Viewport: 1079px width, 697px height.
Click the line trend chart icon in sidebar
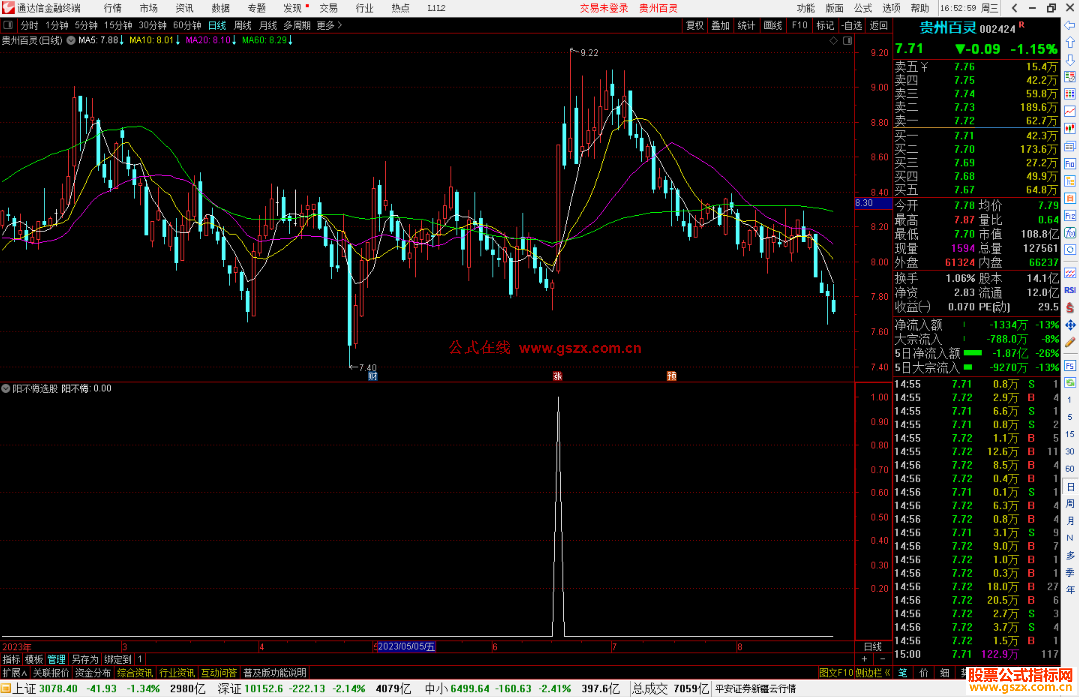[x=1070, y=111]
